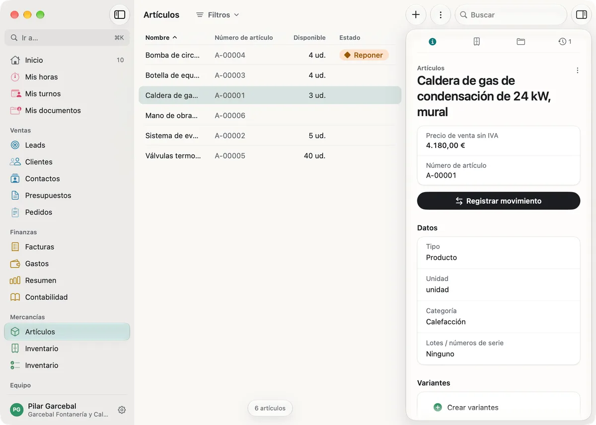
Task: Click the Buscar search field
Action: 511,15
